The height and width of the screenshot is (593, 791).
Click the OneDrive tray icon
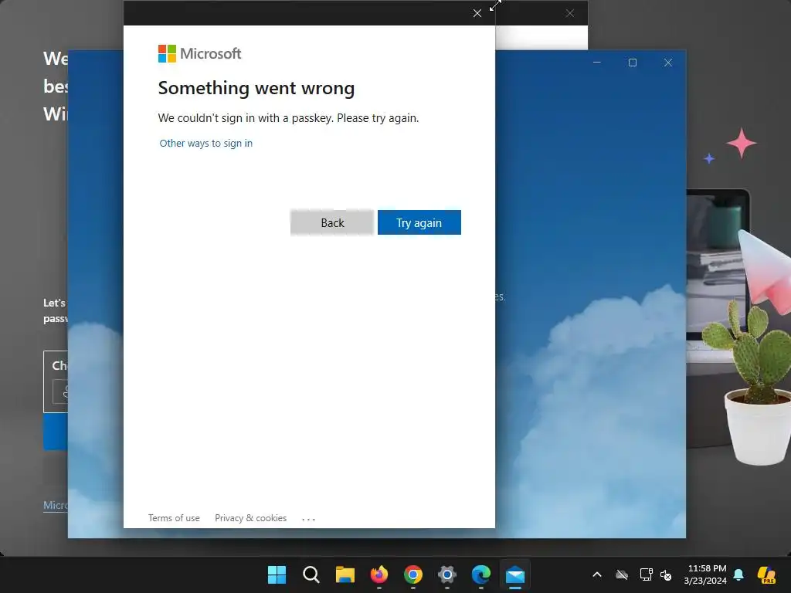tap(622, 574)
